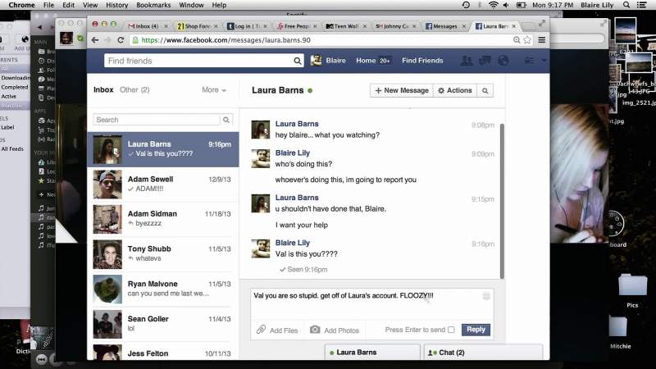Open Ryan Malvone conversation
Image resolution: width=656 pixels, height=369 pixels.
point(163,289)
